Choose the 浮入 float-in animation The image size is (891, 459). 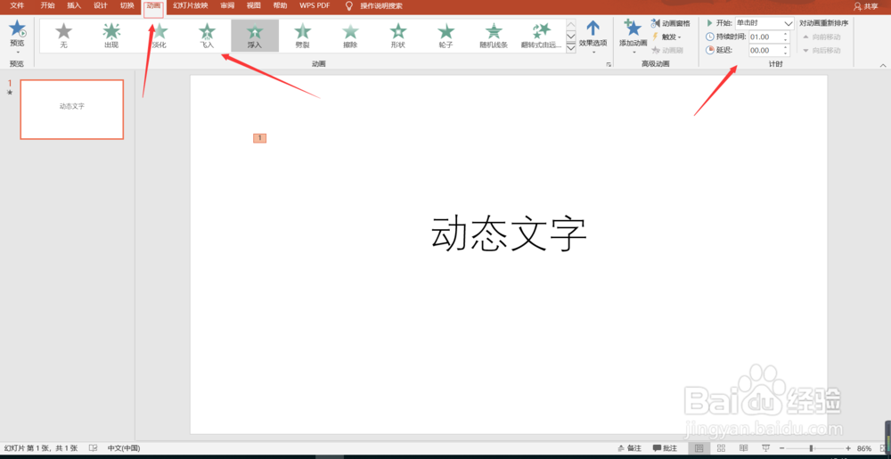[255, 36]
